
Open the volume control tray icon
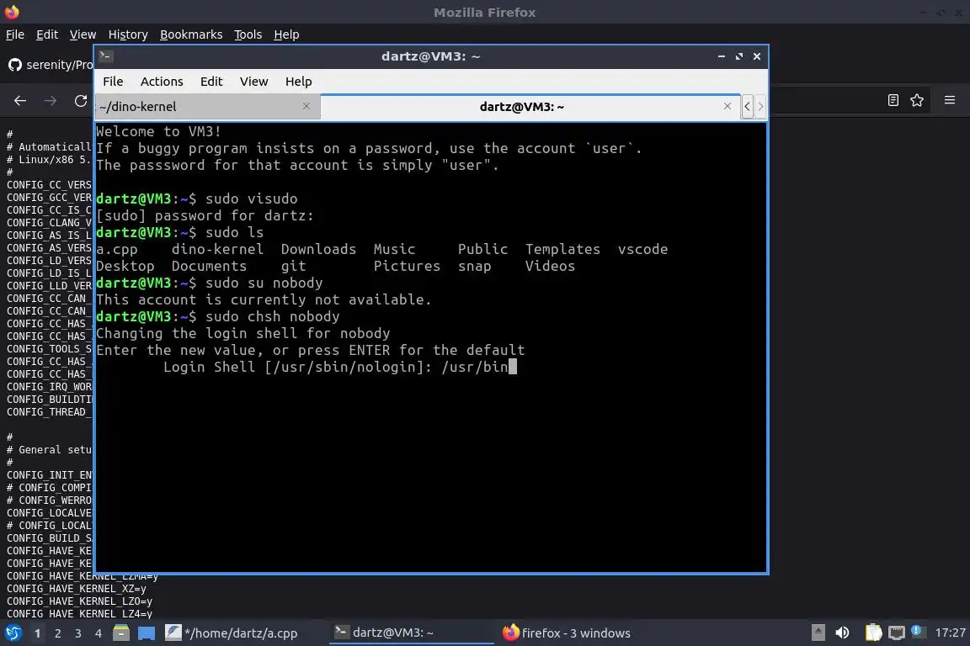tap(842, 633)
